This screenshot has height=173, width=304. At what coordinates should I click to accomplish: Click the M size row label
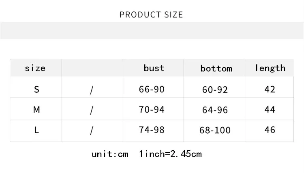tap(36, 109)
